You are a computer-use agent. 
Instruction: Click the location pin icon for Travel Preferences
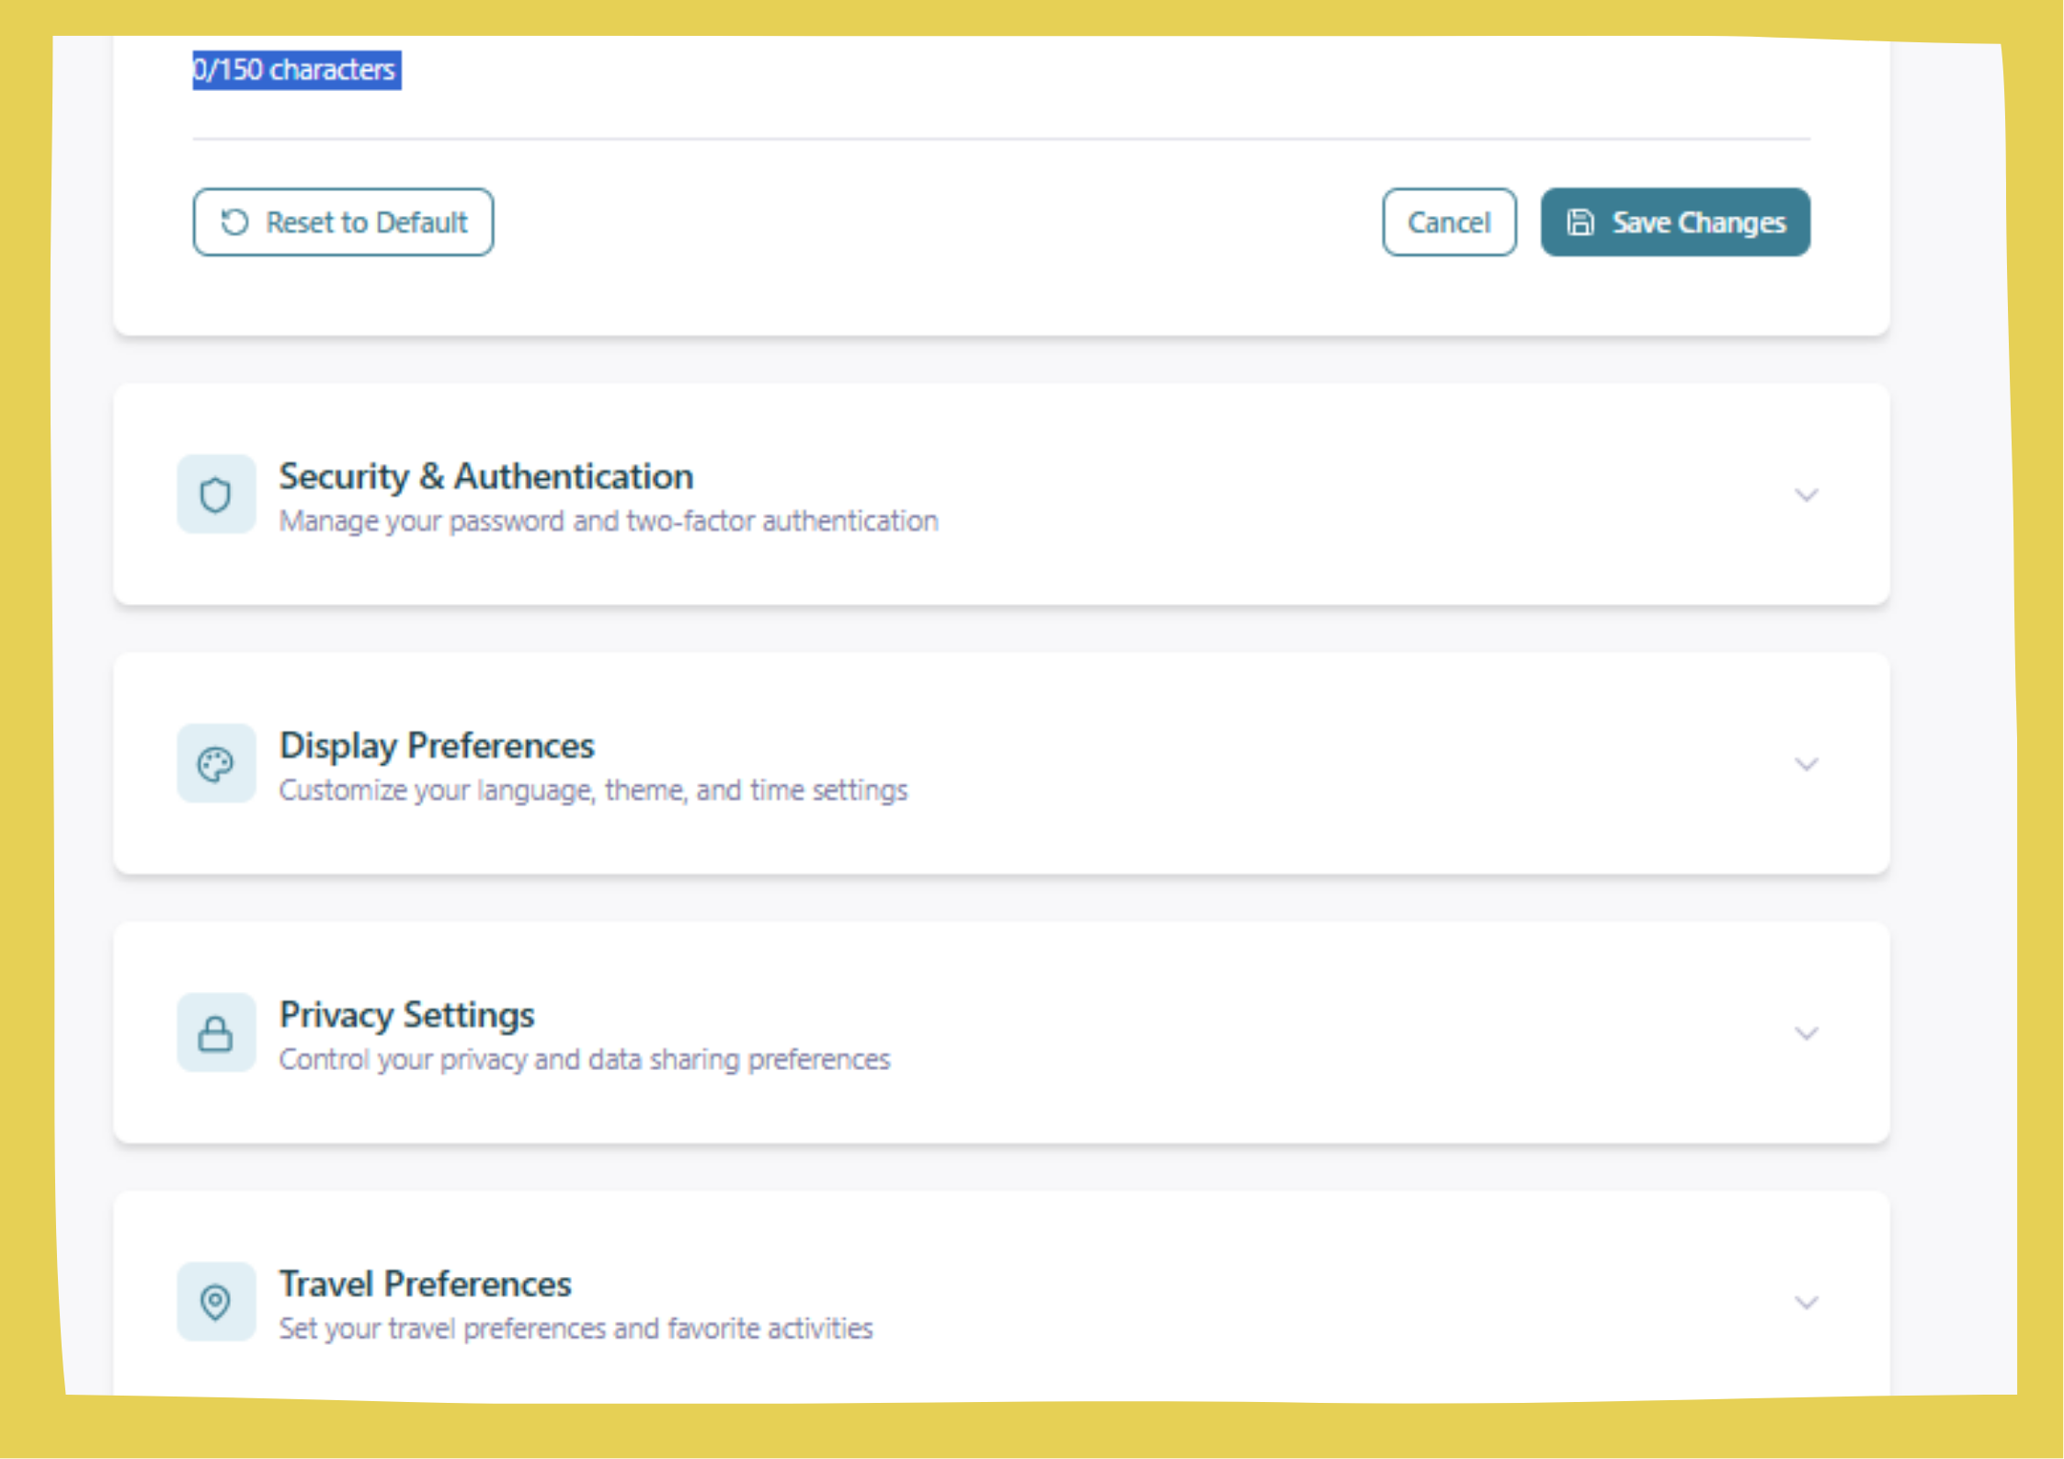click(x=215, y=1302)
